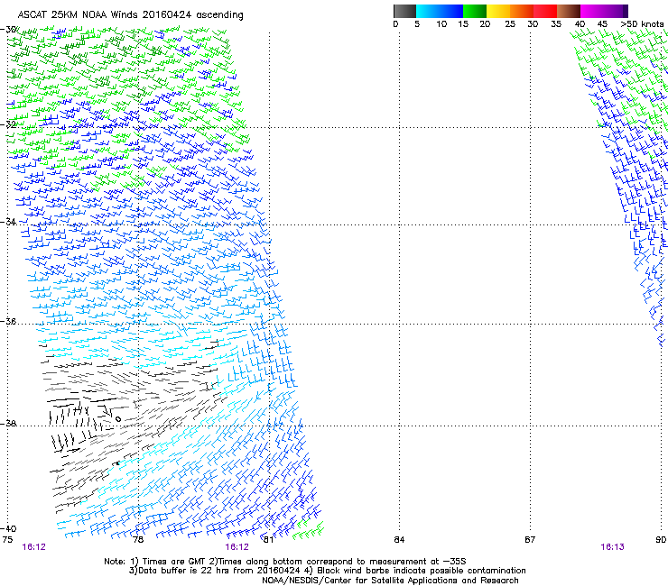Click the latitude label '-40'
This screenshot has width=668, height=586.
(8, 529)
